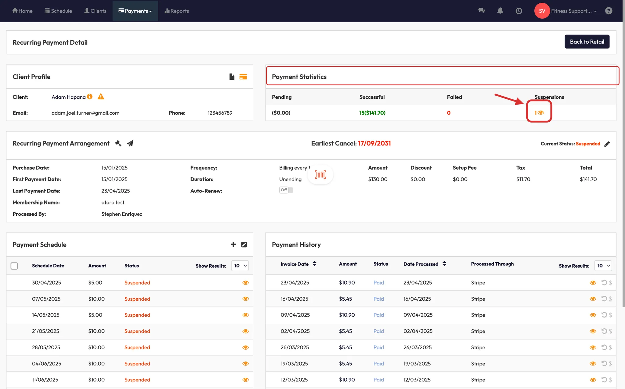This screenshot has width=625, height=389.
Task: Click the paper plane send icon
Action: [x=130, y=143]
